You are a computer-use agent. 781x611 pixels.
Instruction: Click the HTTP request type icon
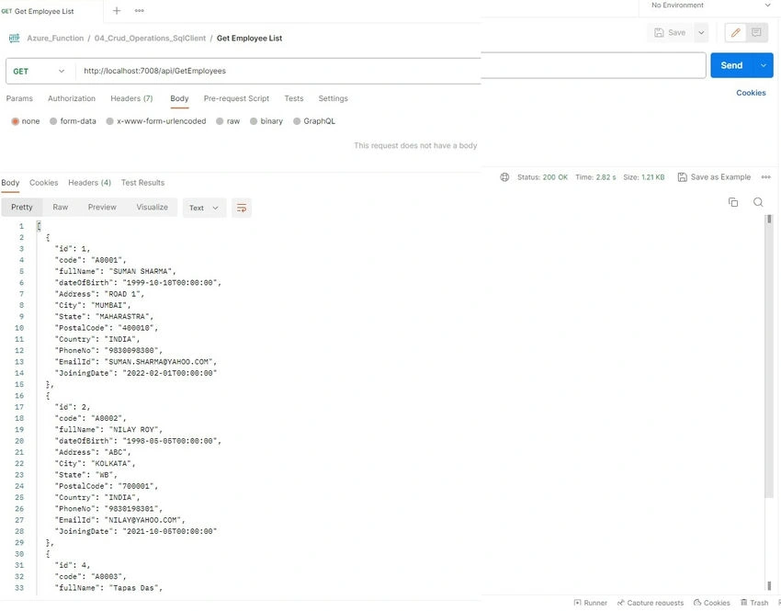click(15, 38)
